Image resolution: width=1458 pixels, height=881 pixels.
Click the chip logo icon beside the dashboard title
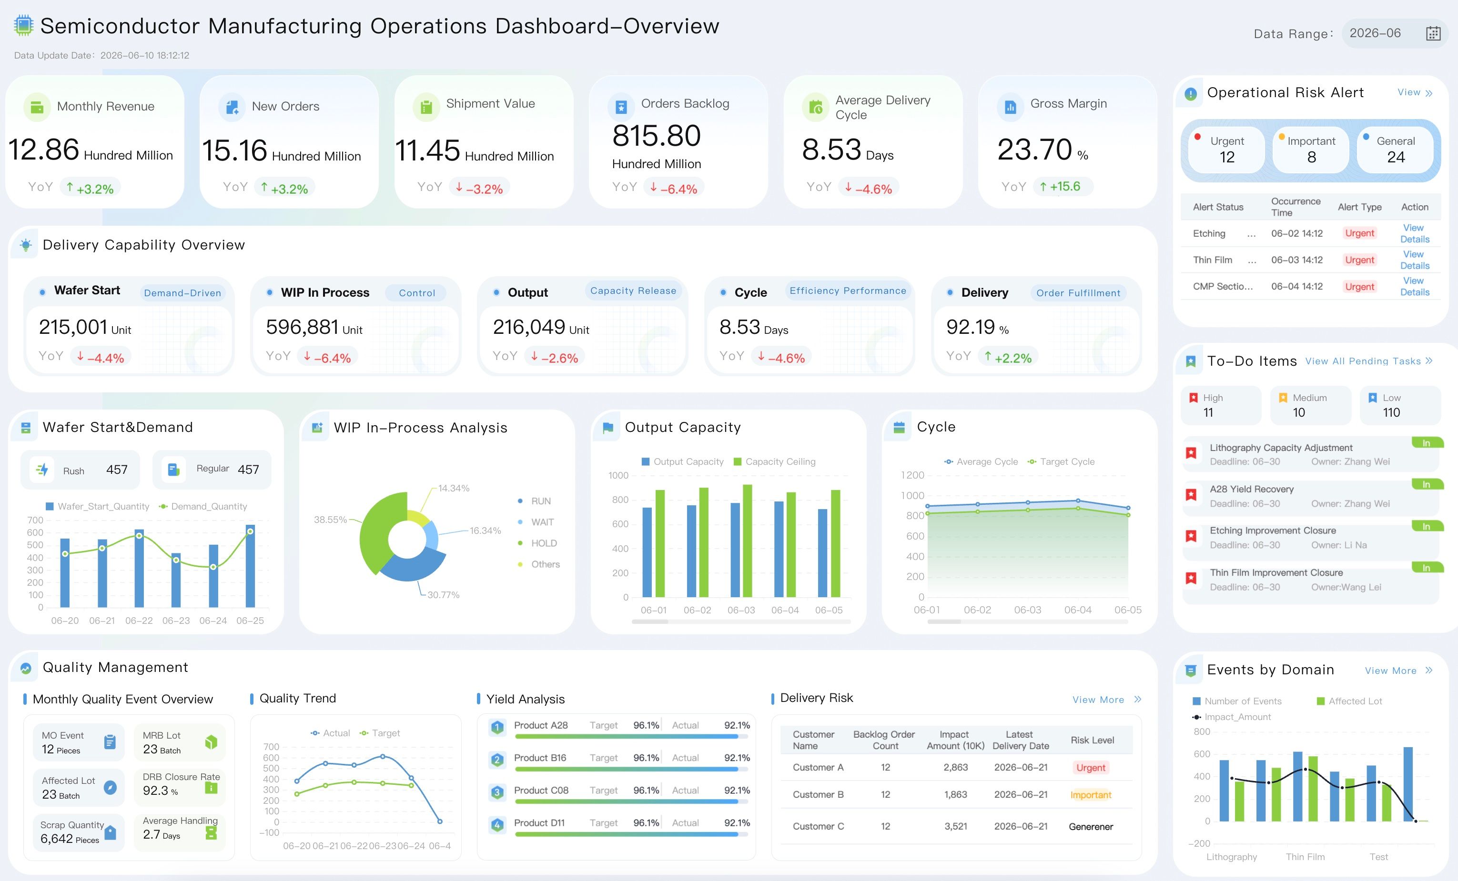coord(23,25)
